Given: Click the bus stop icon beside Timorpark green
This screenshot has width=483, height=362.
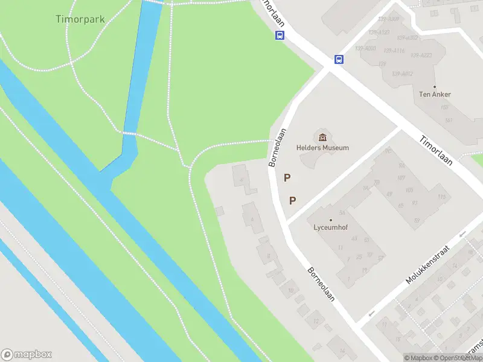Looking at the screenshot, I should tap(280, 35).
